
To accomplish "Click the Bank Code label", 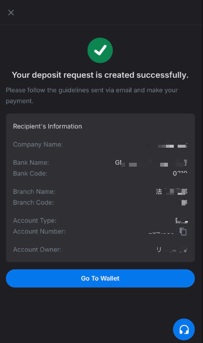I will (x=30, y=173).
